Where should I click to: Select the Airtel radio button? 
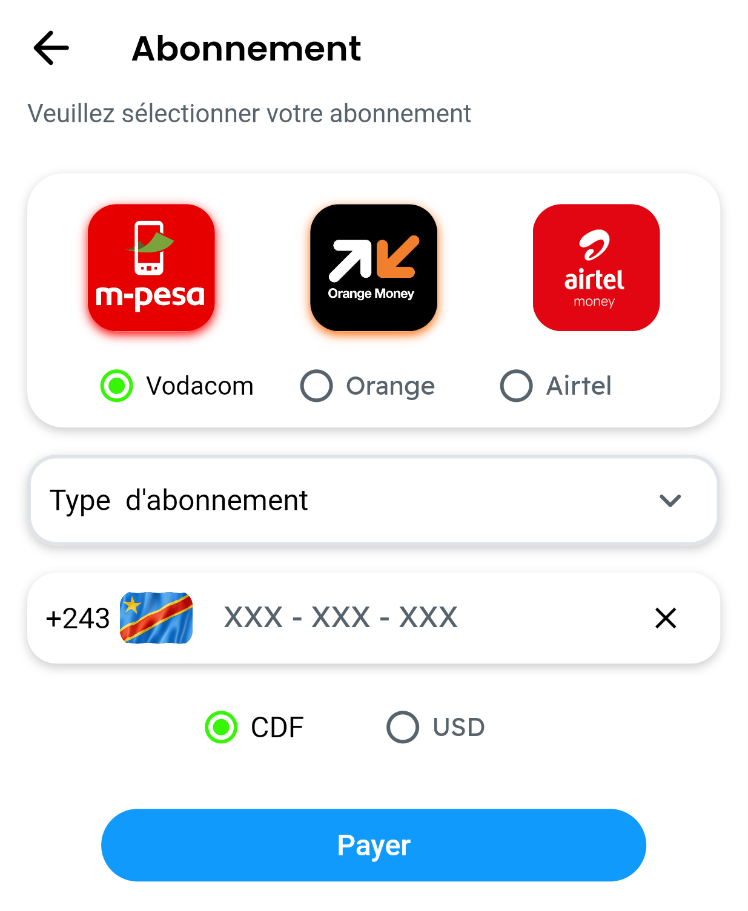click(516, 386)
